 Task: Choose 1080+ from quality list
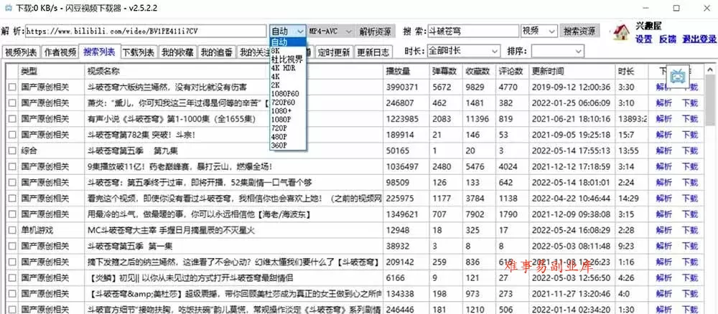coord(288,111)
